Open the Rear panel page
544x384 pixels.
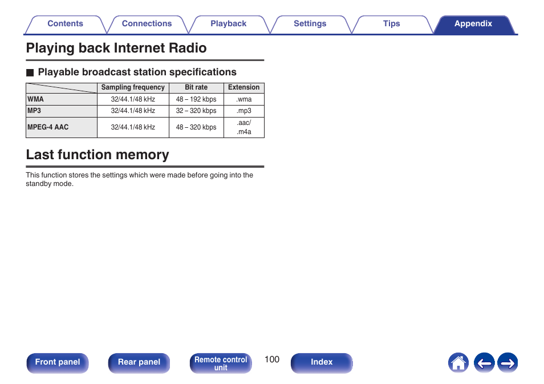pyautogui.click(x=139, y=363)
